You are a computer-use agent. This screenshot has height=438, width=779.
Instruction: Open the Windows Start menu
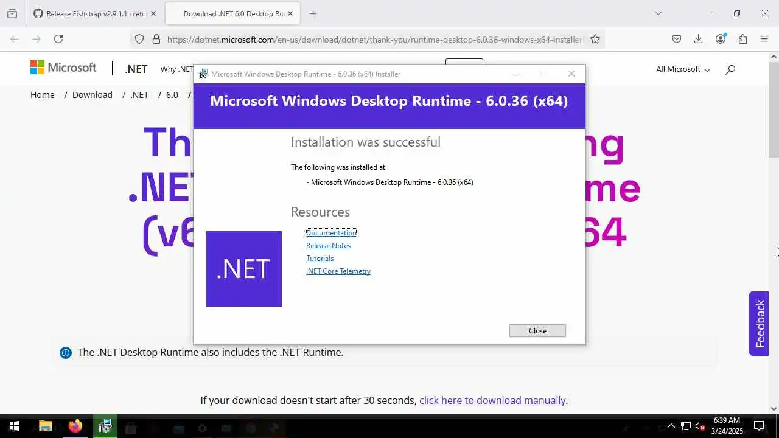pos(14,426)
